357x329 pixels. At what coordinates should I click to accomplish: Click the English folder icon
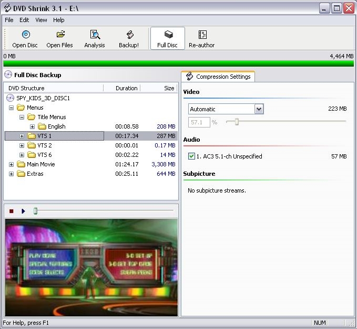pos(42,126)
